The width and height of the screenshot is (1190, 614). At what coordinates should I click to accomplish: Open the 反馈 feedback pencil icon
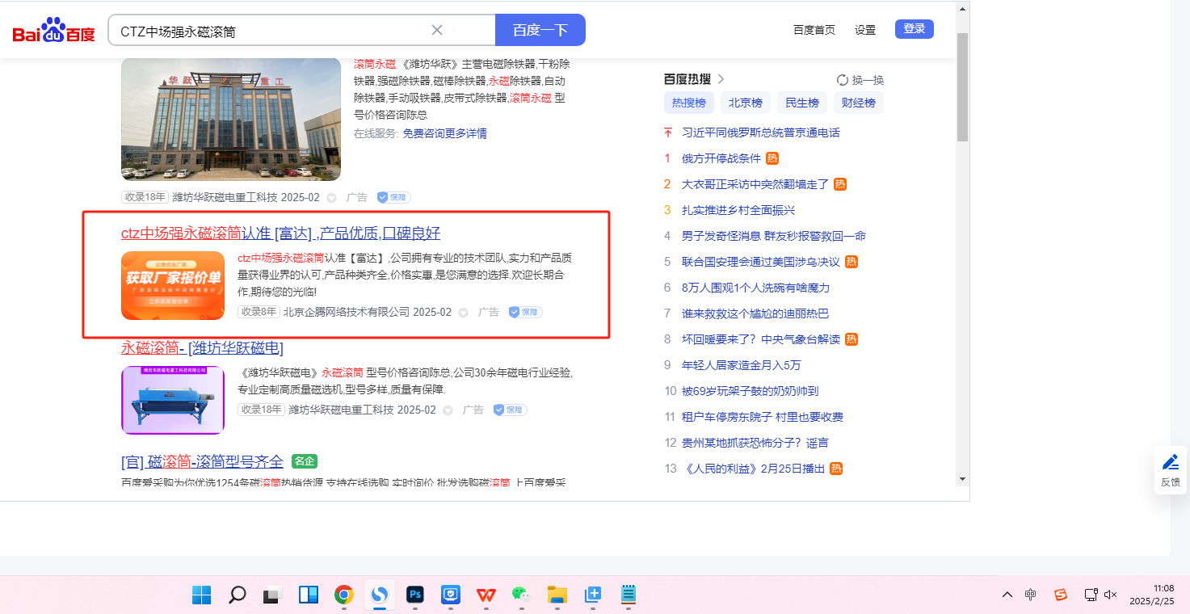tap(1170, 462)
